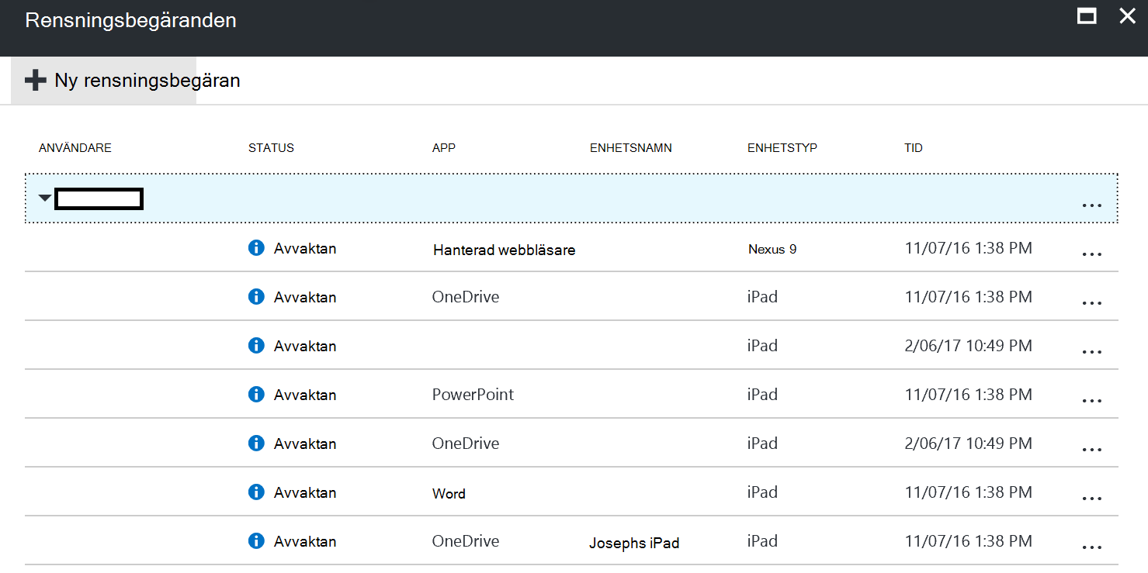
Task: Click the Rensningsbegäranden blade title
Action: click(x=130, y=20)
